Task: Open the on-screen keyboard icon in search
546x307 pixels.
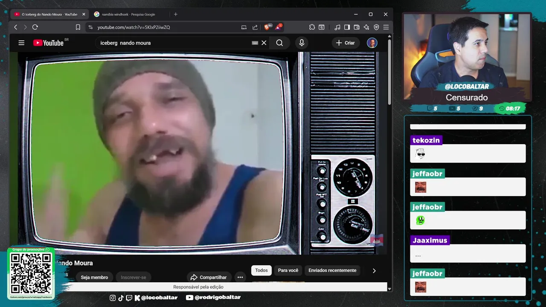Action: [255, 43]
